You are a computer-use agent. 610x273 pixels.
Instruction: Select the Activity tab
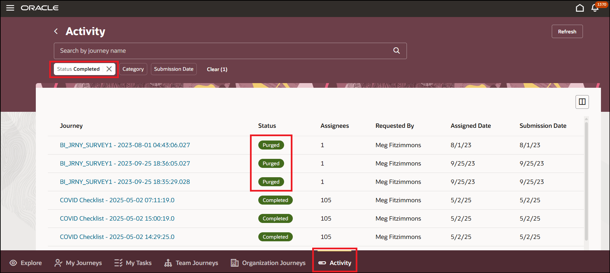tap(335, 263)
